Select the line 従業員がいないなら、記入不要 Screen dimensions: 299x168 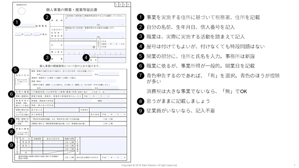(x=181, y=111)
